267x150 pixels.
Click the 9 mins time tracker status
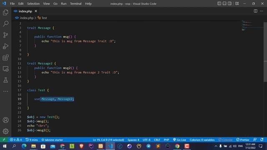point(32,140)
